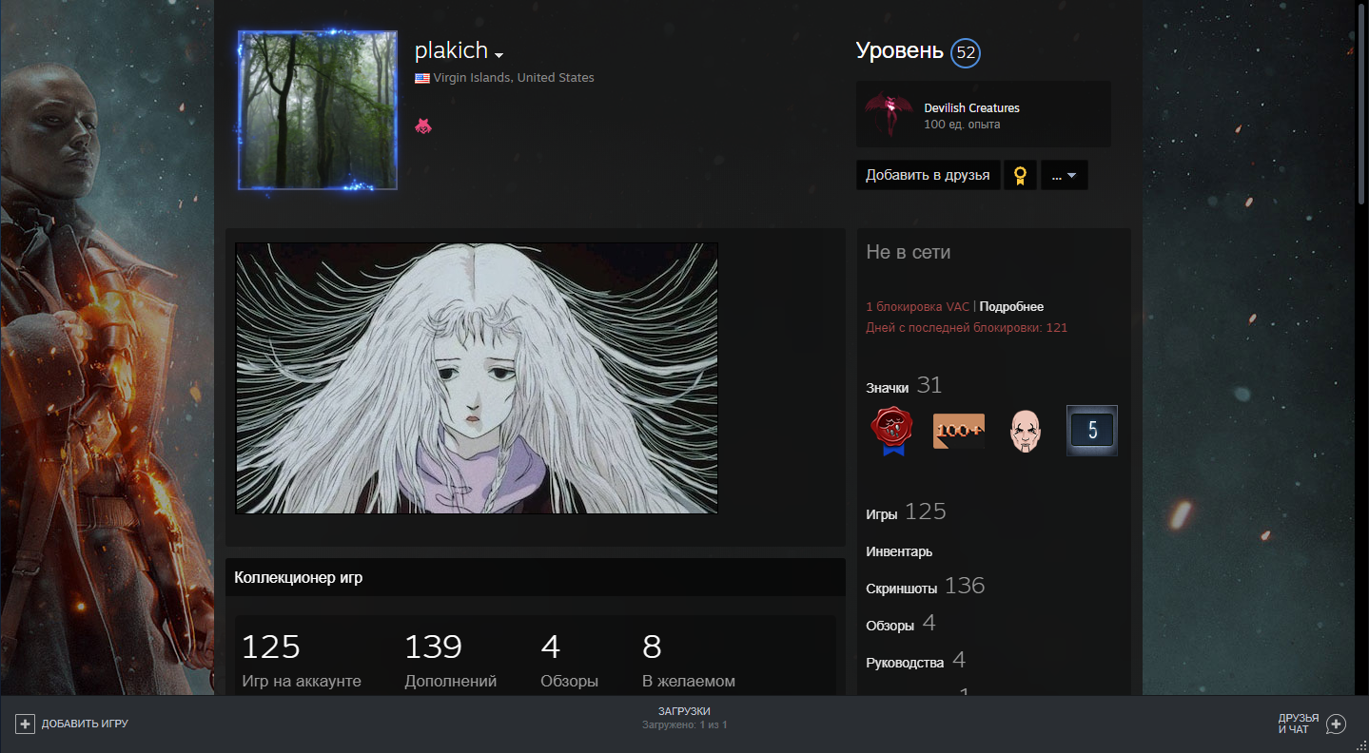Viewport: 1369px width, 753px height.
Task: Click the pink space invader badge icon
Action: click(x=423, y=125)
